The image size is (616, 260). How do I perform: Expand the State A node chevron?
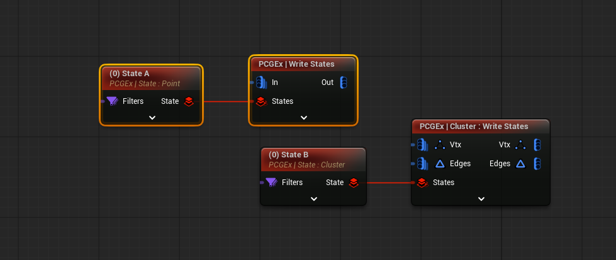[x=152, y=118]
